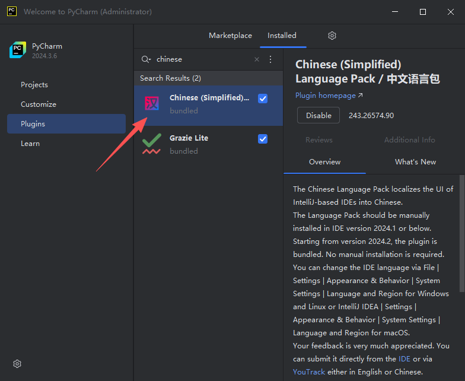Viewport: 465px width, 381px height.
Task: Select the Installed tab
Action: [x=282, y=36]
